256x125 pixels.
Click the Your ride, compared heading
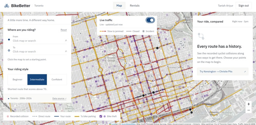point(210,22)
